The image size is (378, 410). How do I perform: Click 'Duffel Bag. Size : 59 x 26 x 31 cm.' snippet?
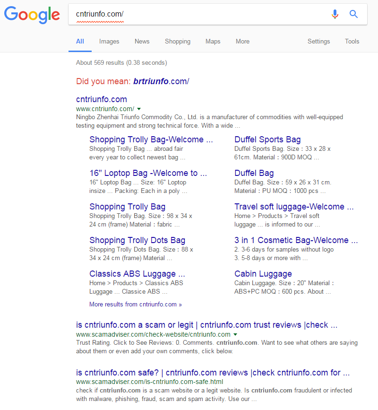click(283, 186)
